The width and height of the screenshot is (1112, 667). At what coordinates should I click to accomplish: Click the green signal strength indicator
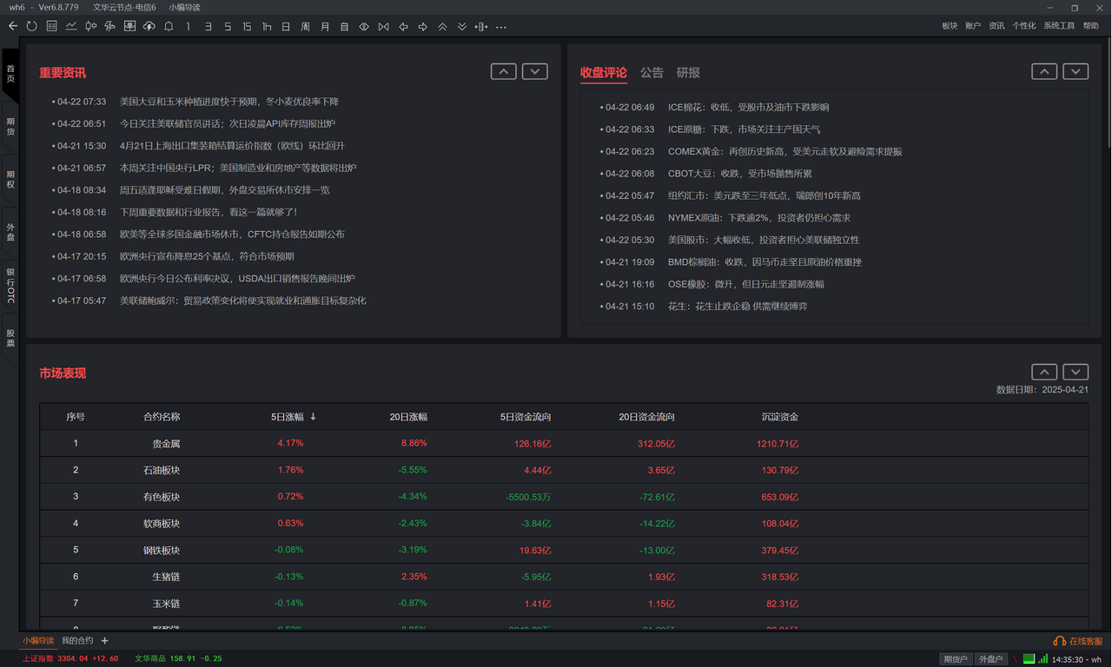coord(1029,658)
